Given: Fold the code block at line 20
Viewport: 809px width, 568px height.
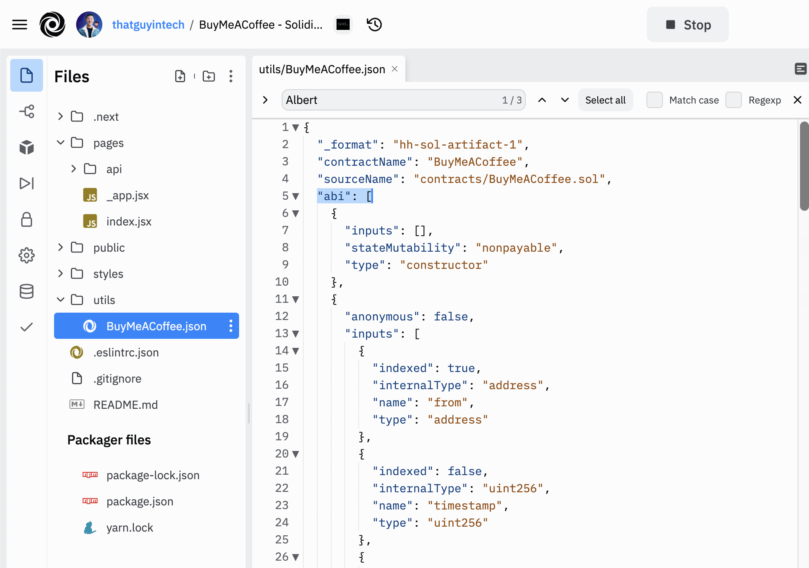Looking at the screenshot, I should click(x=296, y=454).
